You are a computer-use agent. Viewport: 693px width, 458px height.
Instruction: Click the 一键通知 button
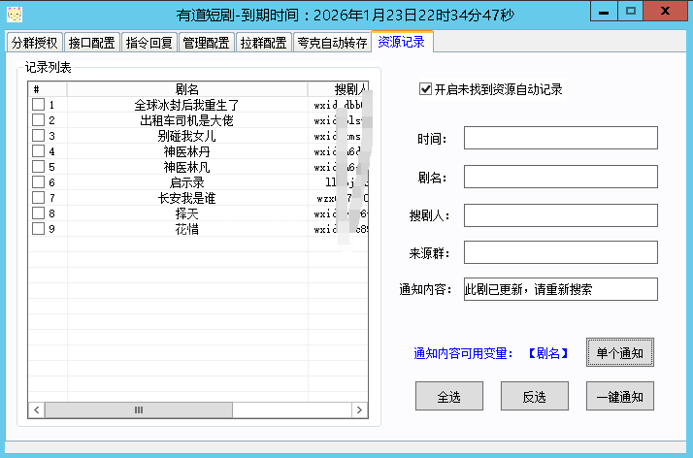(x=620, y=396)
